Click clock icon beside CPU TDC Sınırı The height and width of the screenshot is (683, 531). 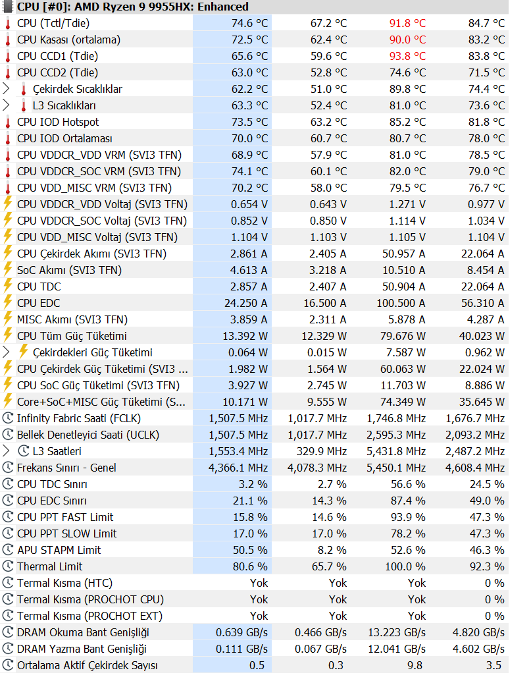tap(7, 484)
